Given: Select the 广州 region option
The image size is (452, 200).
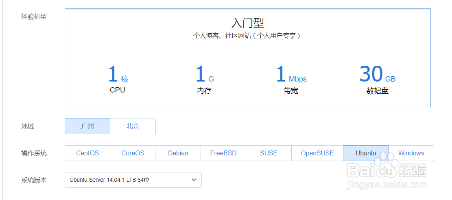Looking at the screenshot, I should pyautogui.click(x=87, y=126).
